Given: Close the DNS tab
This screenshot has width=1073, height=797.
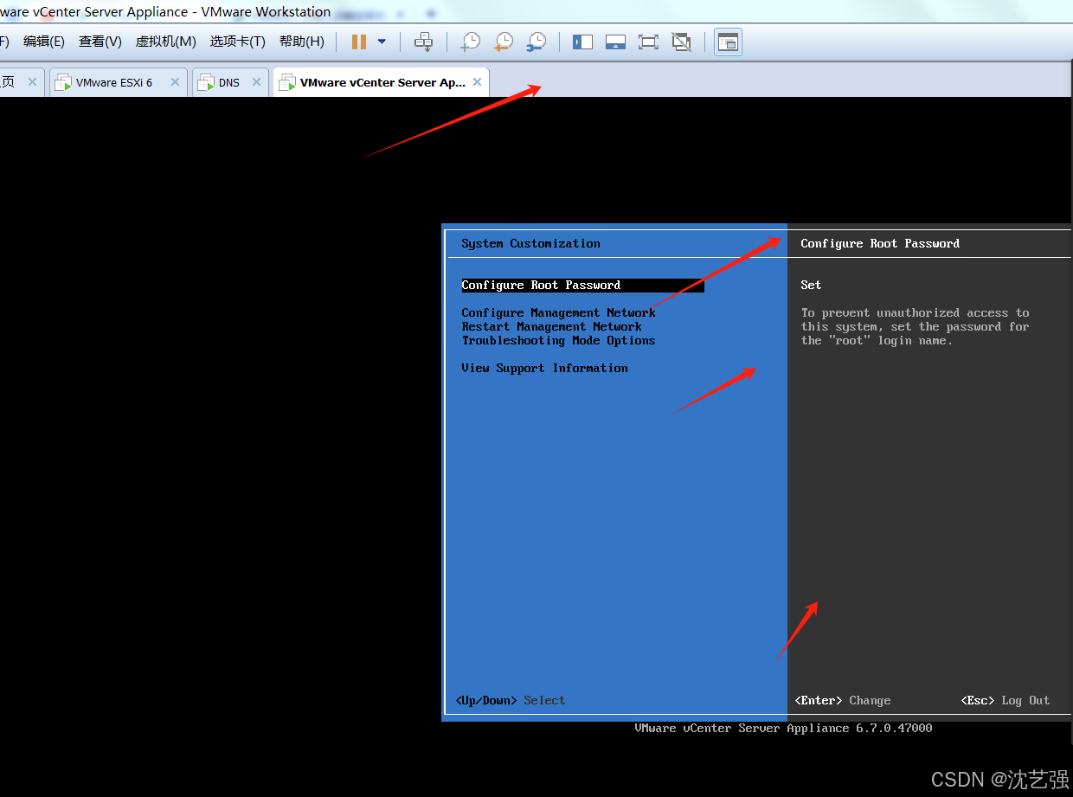Looking at the screenshot, I should [x=256, y=82].
